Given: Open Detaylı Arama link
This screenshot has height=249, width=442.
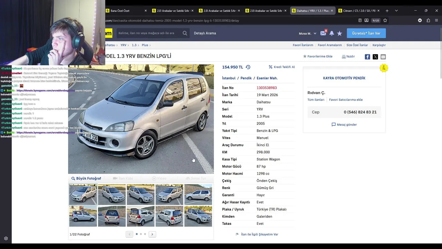Looking at the screenshot, I should pos(205,33).
